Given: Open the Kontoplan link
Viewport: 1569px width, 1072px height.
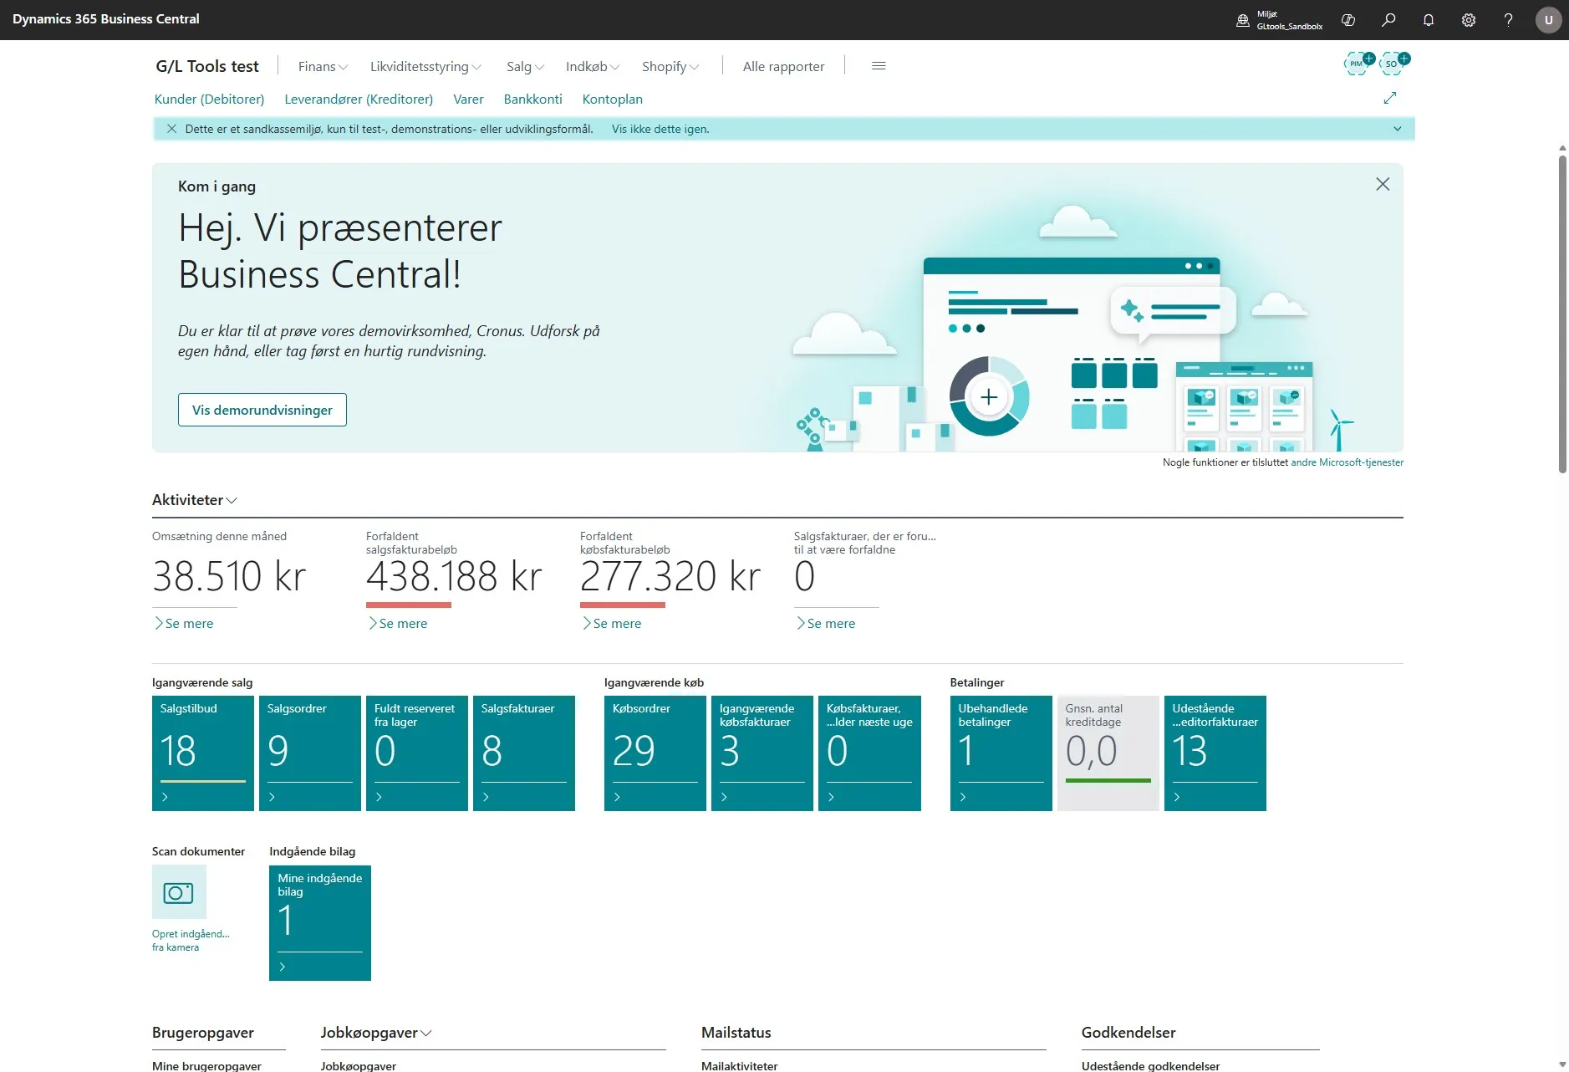Looking at the screenshot, I should 612,99.
